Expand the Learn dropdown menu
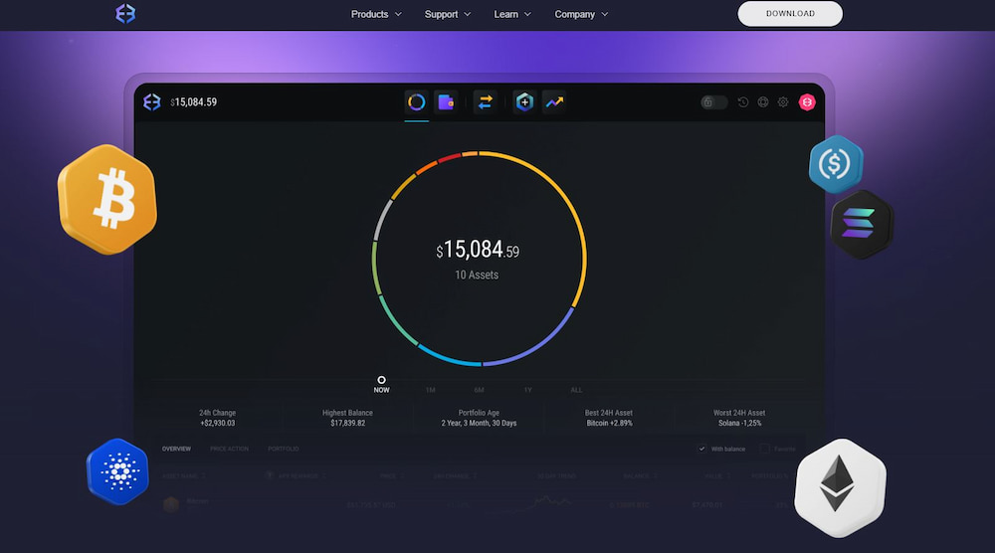The height and width of the screenshot is (553, 995). pos(512,15)
